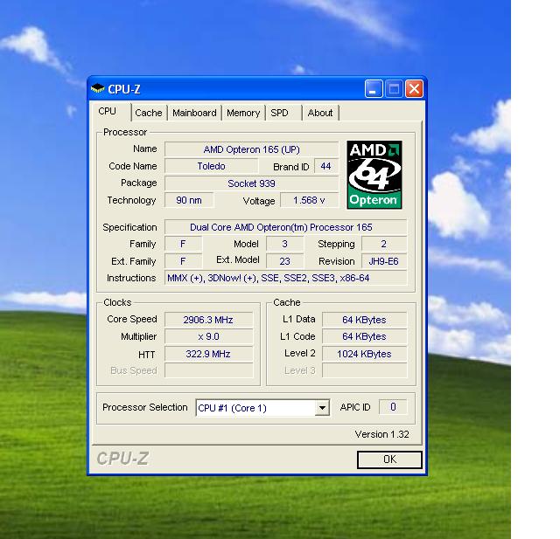
Task: Click the Toledo code name value
Action: click(212, 166)
